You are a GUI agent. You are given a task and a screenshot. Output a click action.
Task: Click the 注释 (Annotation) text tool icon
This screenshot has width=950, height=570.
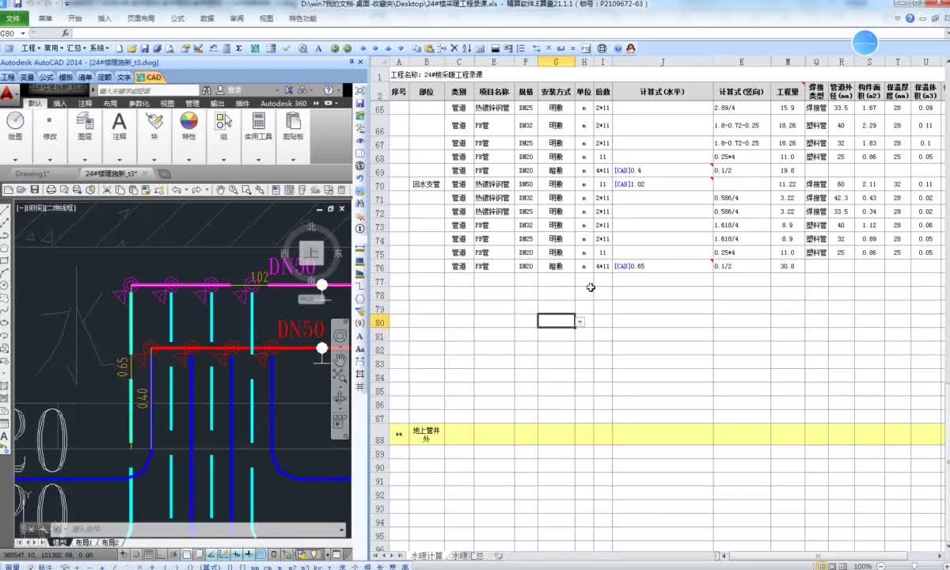click(x=119, y=122)
